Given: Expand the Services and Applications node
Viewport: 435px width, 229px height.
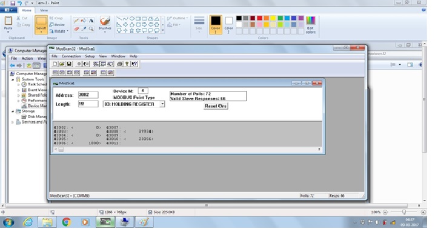Looking at the screenshot, I should coord(13,122).
